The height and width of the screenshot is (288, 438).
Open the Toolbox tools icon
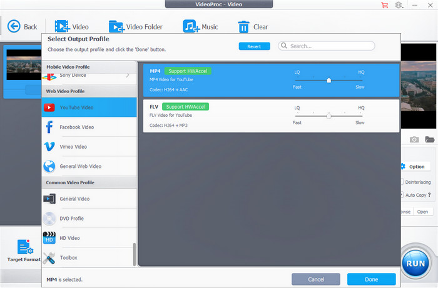click(49, 257)
